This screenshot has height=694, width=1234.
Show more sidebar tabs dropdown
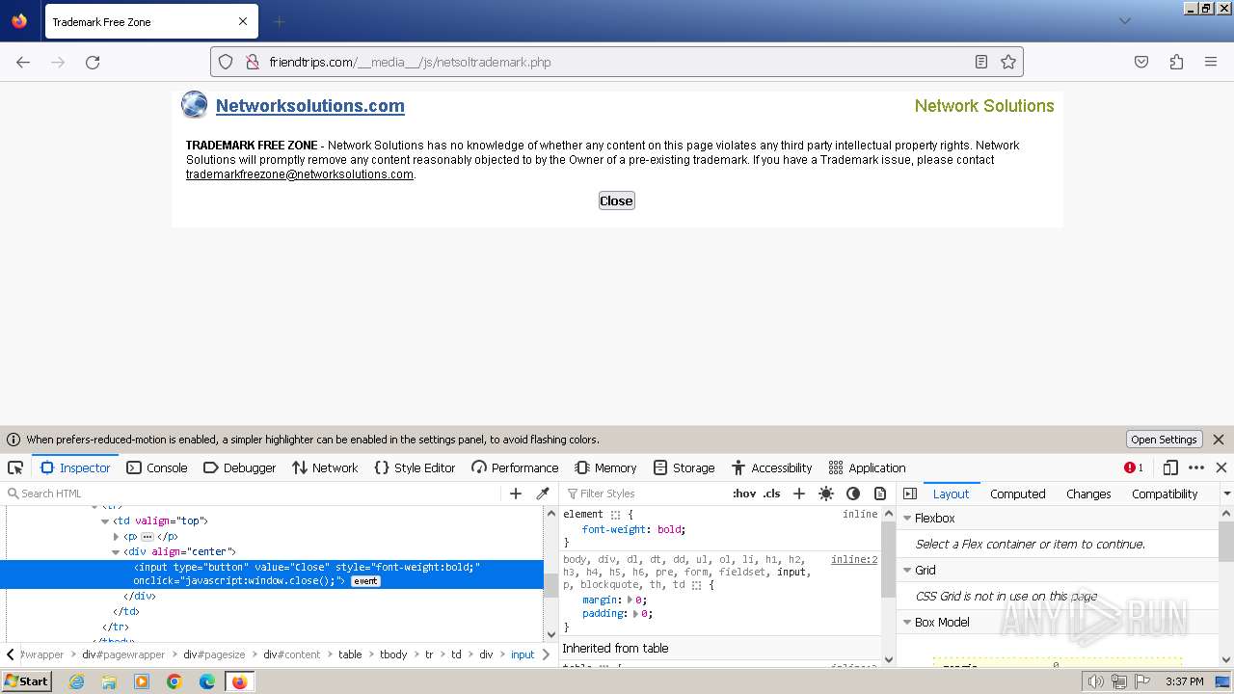[x=1226, y=494]
